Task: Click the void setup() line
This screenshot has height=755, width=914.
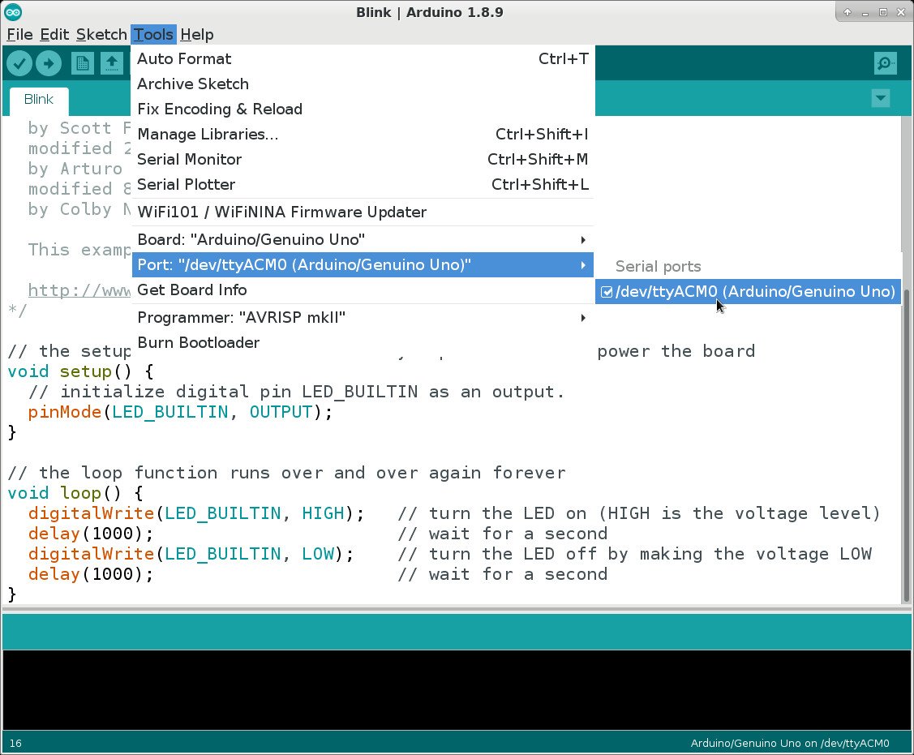Action: (80, 371)
